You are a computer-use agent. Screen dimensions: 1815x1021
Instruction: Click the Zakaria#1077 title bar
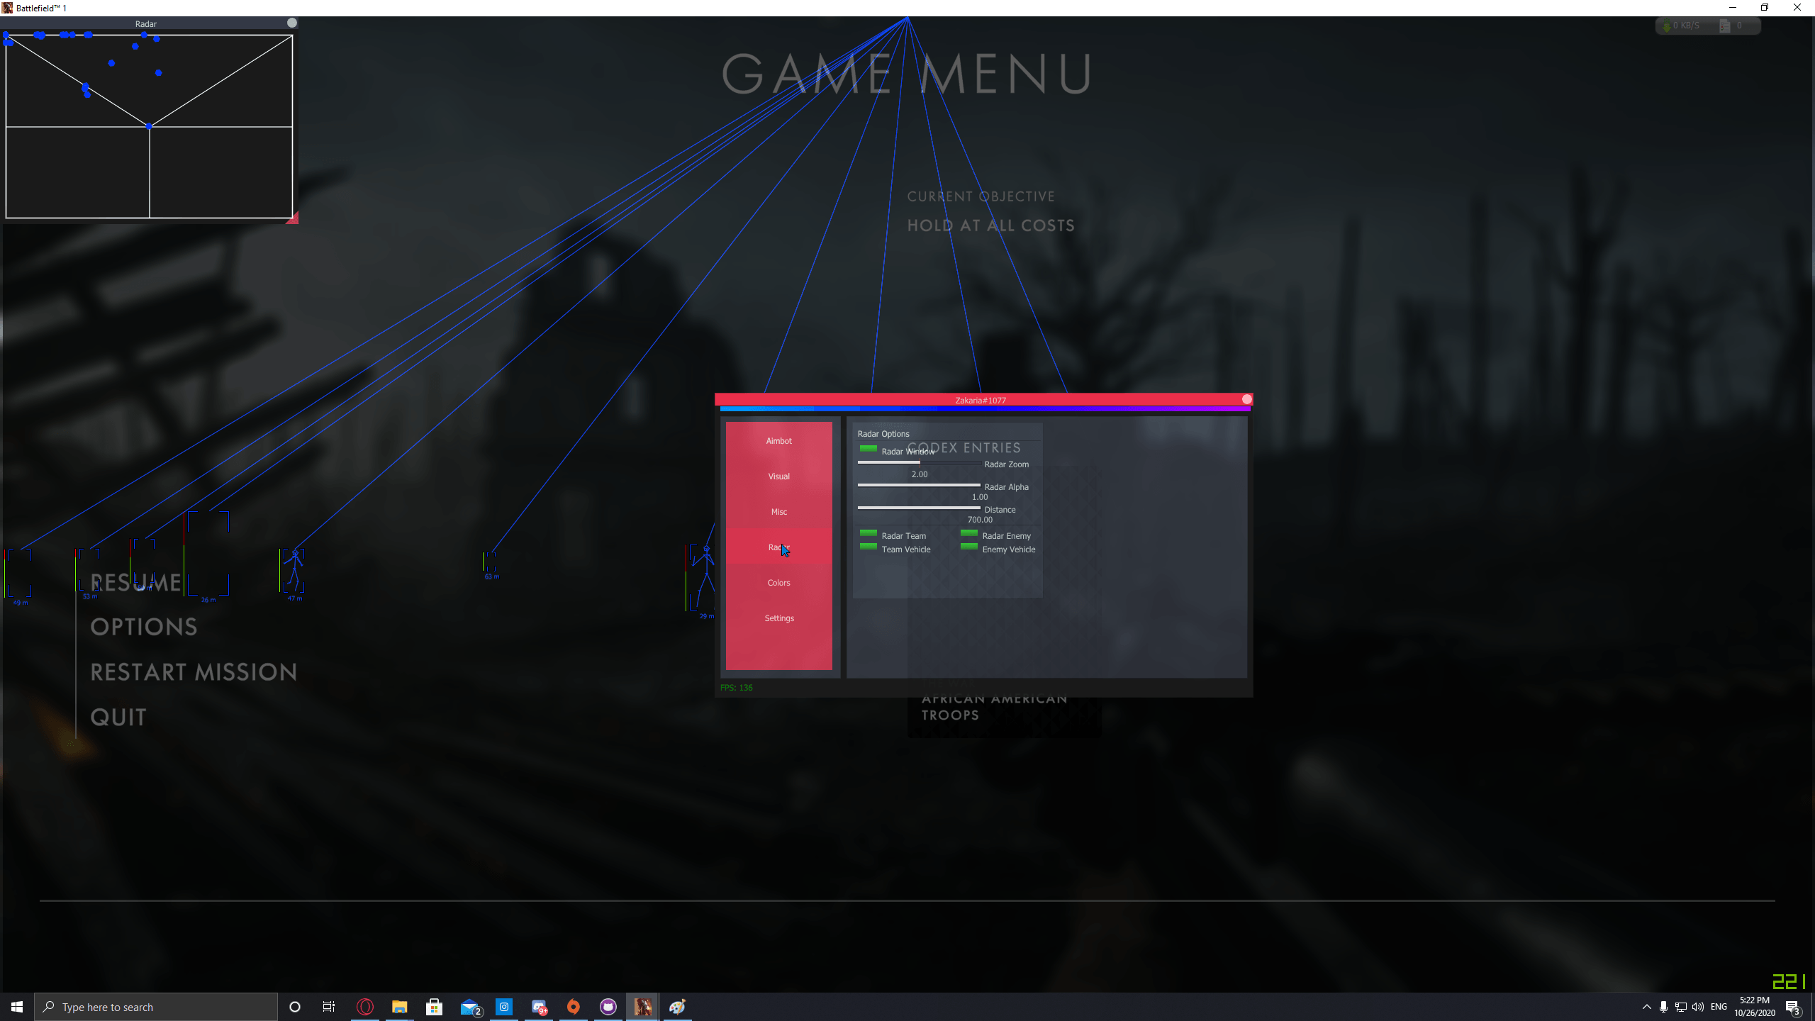click(980, 400)
